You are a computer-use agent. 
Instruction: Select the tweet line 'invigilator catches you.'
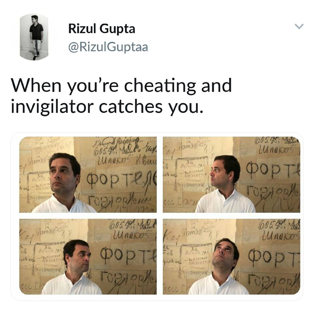coord(107,107)
